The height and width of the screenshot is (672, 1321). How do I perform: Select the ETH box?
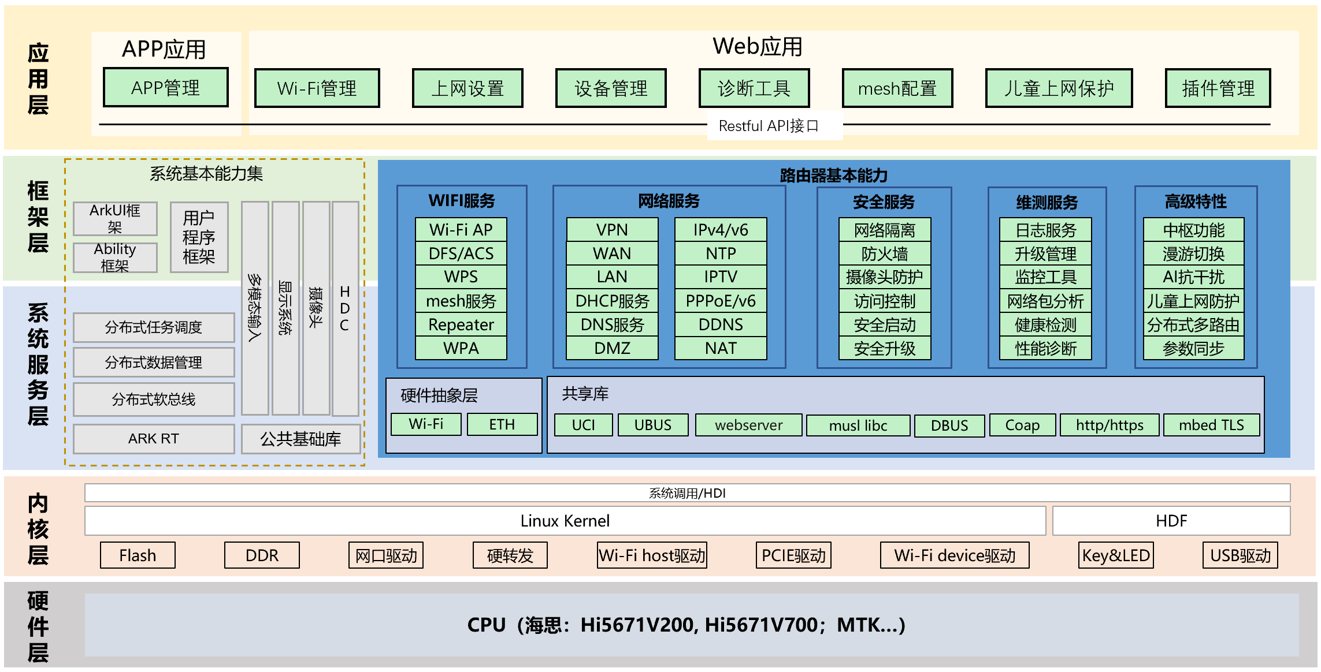(502, 424)
